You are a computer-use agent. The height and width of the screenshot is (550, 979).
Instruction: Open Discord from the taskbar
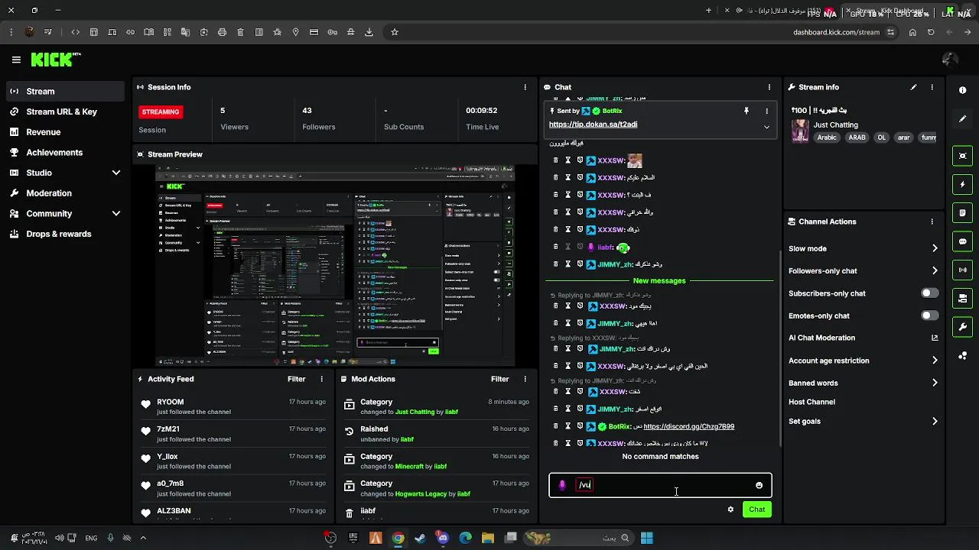coord(442,538)
